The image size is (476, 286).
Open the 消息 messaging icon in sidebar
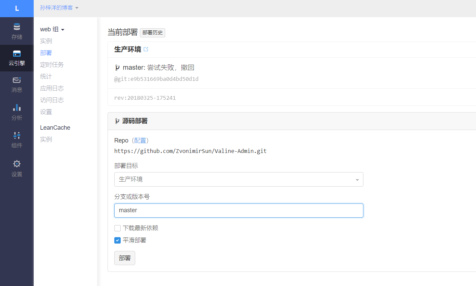click(x=17, y=80)
